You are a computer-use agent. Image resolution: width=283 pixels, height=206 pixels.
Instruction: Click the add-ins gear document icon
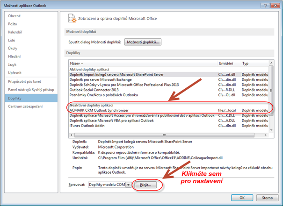click(72, 18)
